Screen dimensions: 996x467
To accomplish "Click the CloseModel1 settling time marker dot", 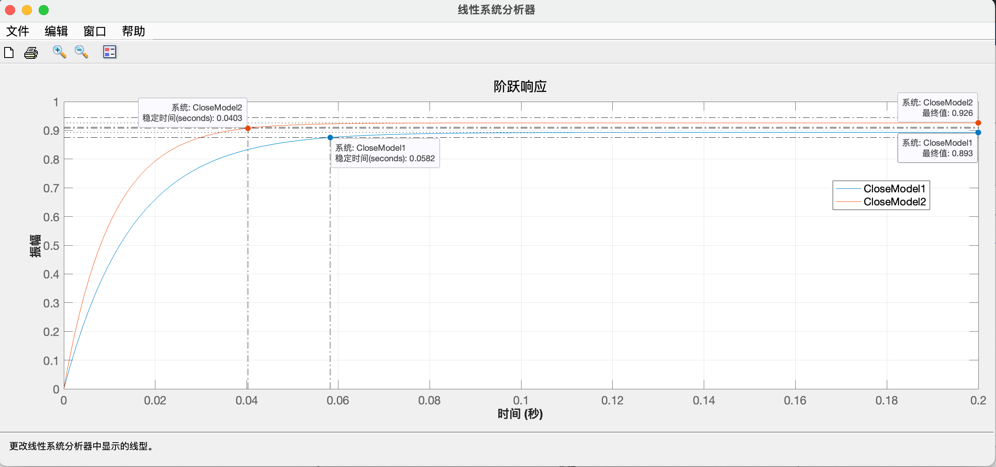I will 330,137.
